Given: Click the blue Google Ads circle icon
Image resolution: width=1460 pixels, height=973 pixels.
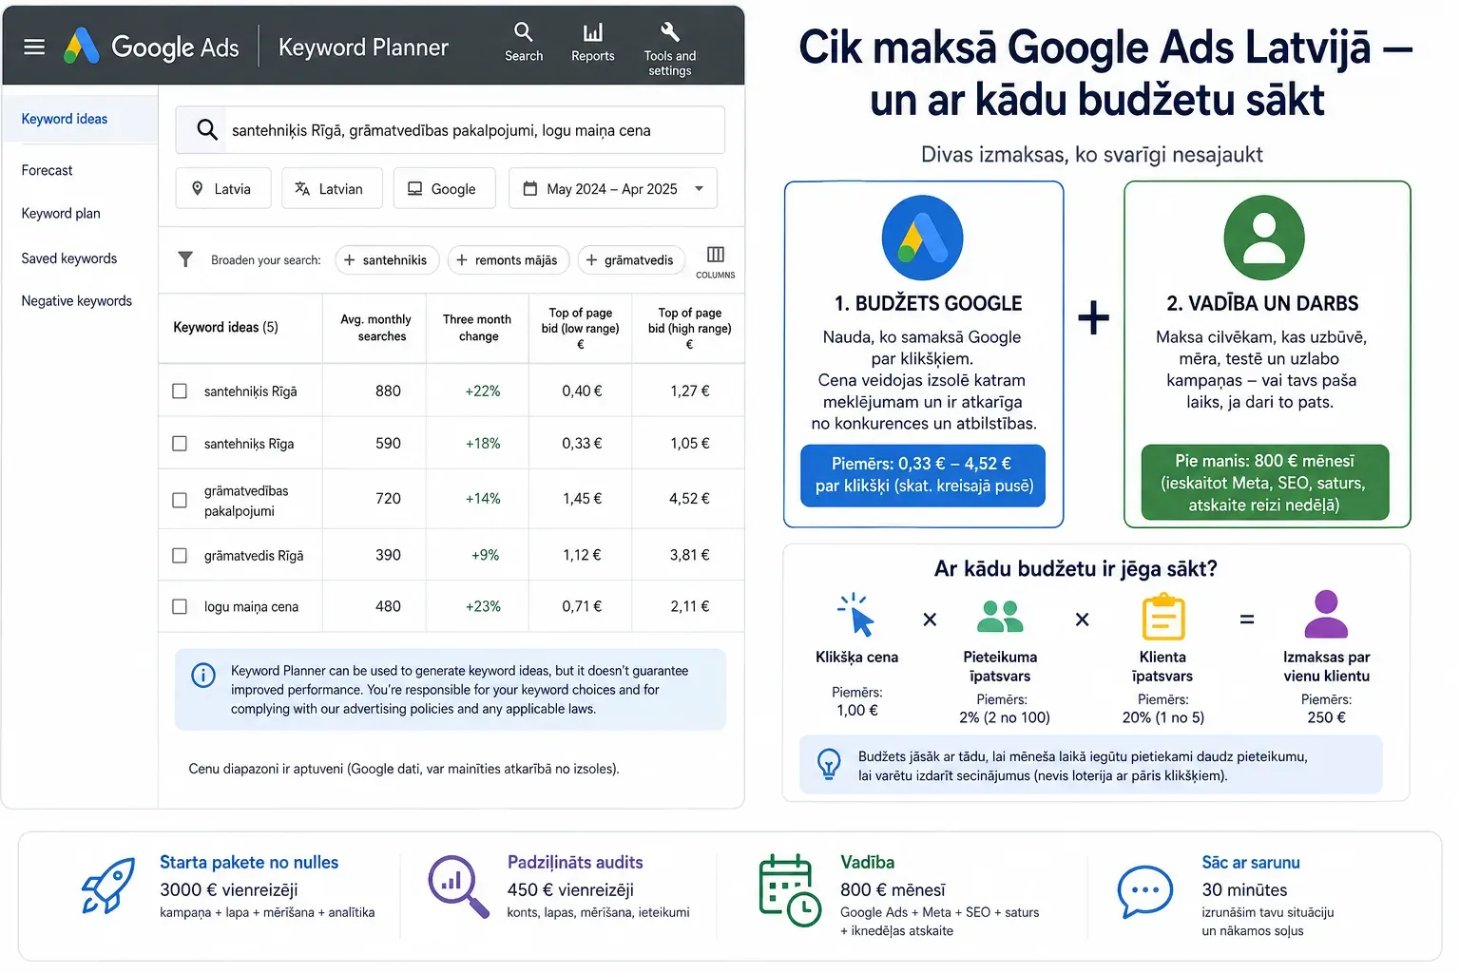Looking at the screenshot, I should pyautogui.click(x=922, y=238).
